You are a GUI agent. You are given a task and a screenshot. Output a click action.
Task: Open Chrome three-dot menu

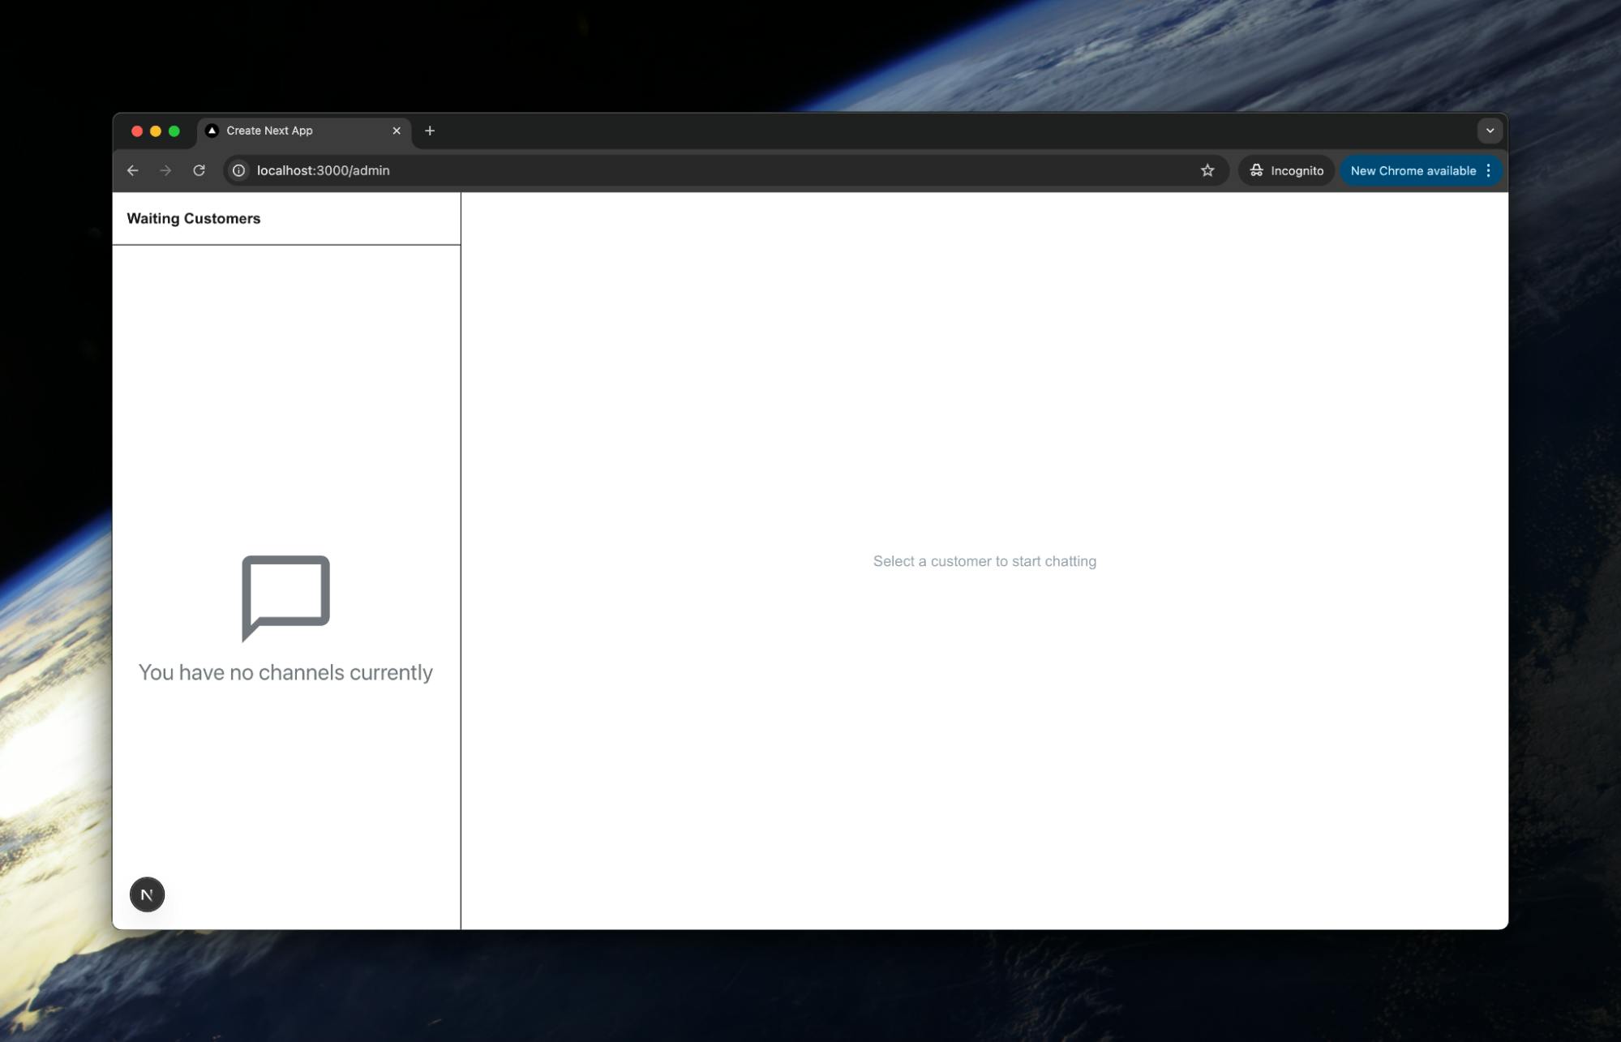(1489, 170)
